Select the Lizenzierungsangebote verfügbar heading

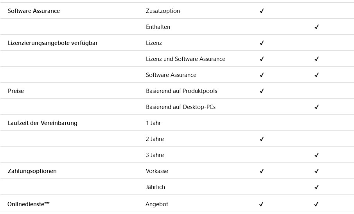pos(52,43)
